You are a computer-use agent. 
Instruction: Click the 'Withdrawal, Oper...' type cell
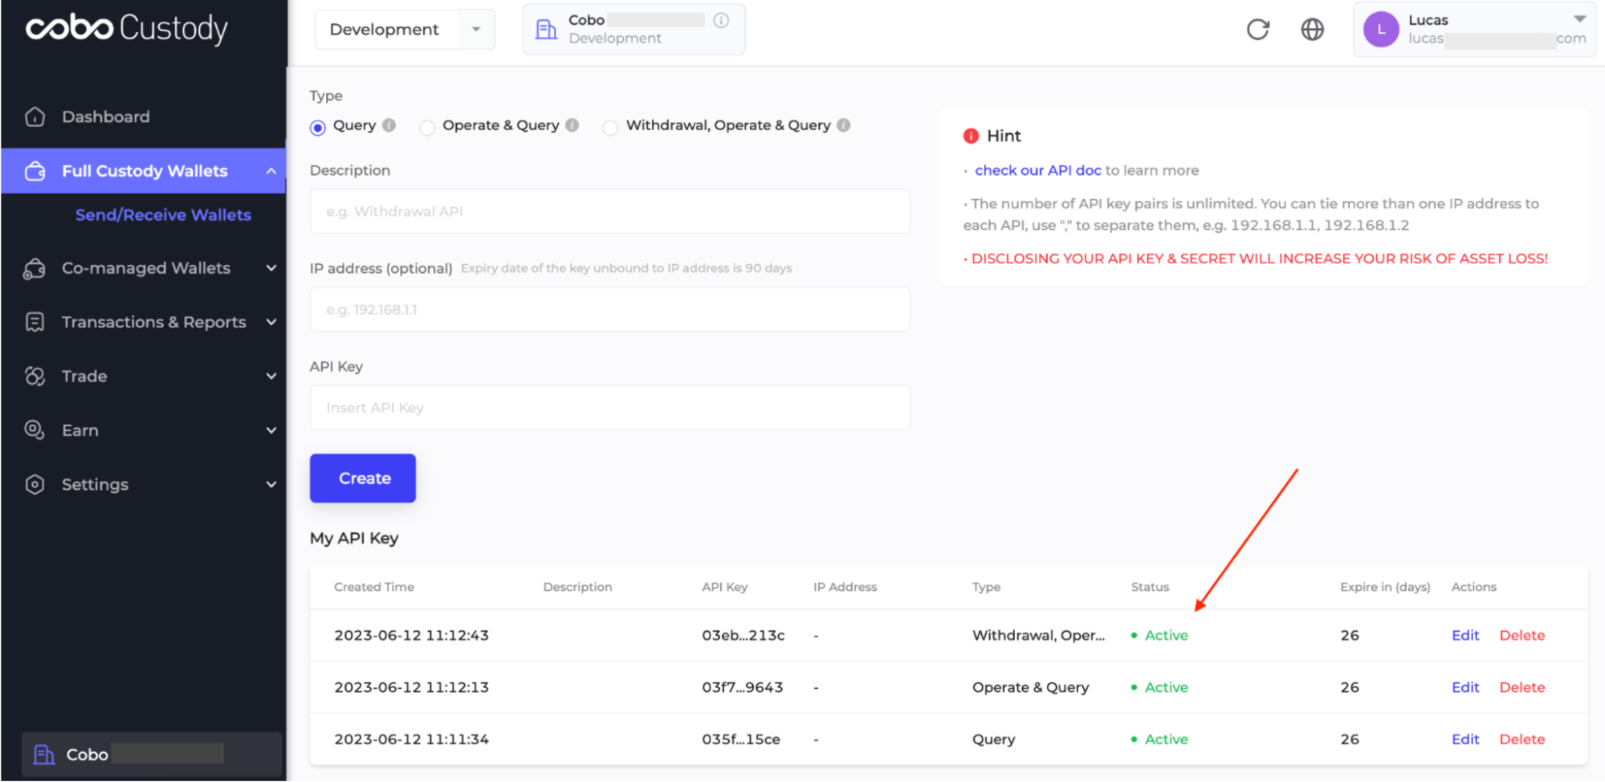(x=1038, y=635)
